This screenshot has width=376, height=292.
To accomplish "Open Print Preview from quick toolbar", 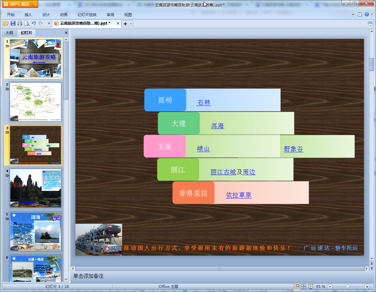I will (x=27, y=23).
